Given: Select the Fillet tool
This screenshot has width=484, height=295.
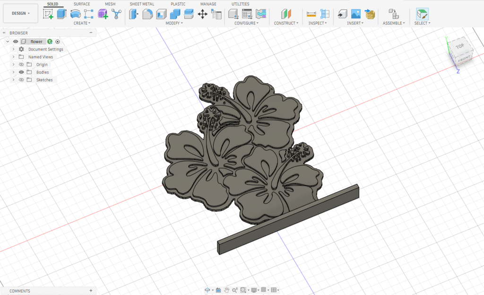Looking at the screenshot, I should coord(147,14).
